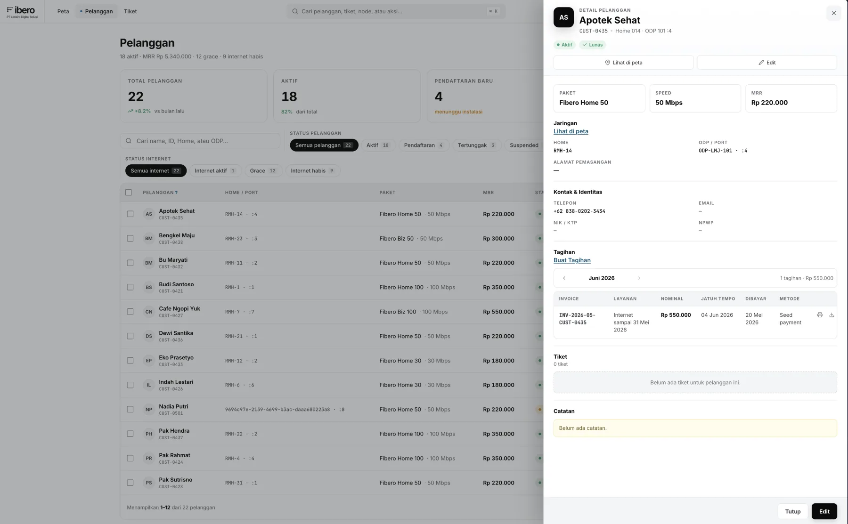Screen dimensions: 848x524
Task: Click phone number +62 838-0202-3434
Action: coord(579,211)
